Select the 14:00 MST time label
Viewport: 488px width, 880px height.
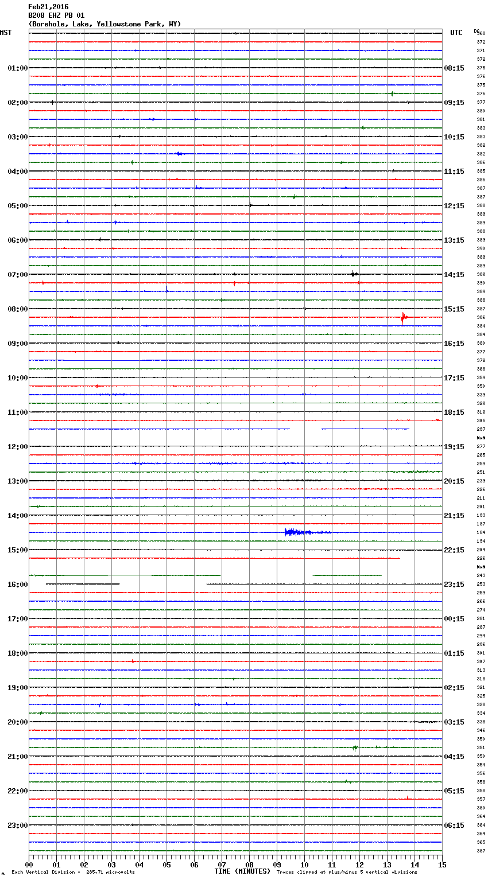[x=18, y=516]
